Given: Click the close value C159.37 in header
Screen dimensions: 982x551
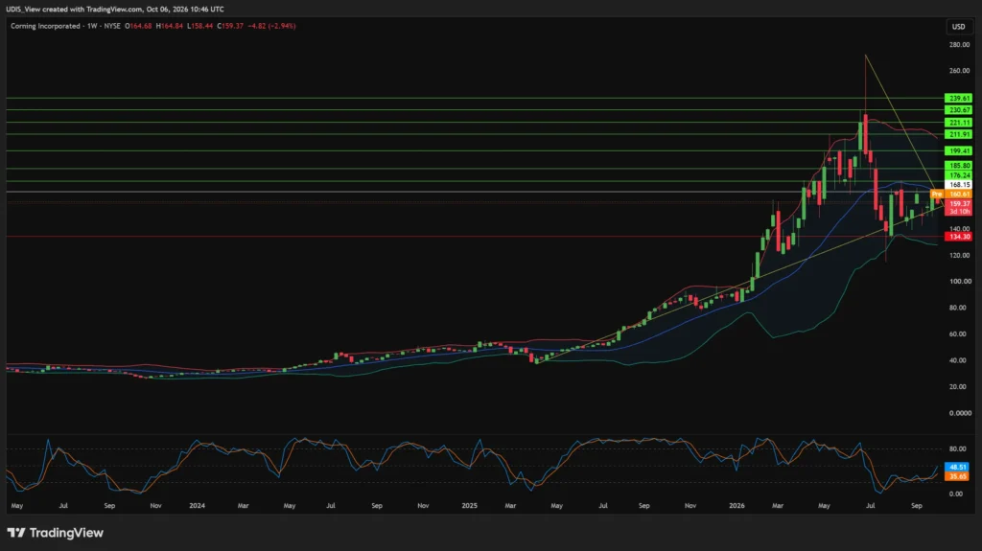Looking at the screenshot, I should (230, 26).
